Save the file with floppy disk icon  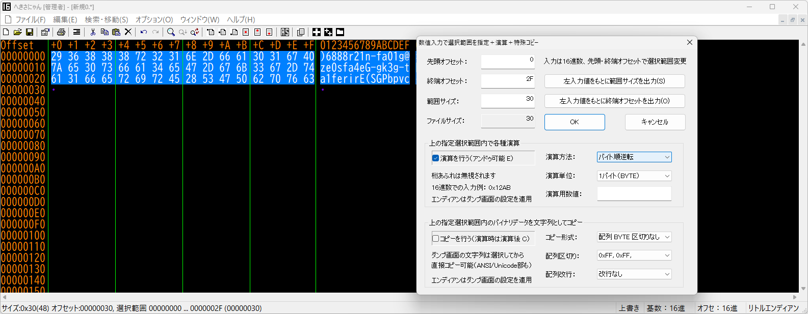click(30, 32)
